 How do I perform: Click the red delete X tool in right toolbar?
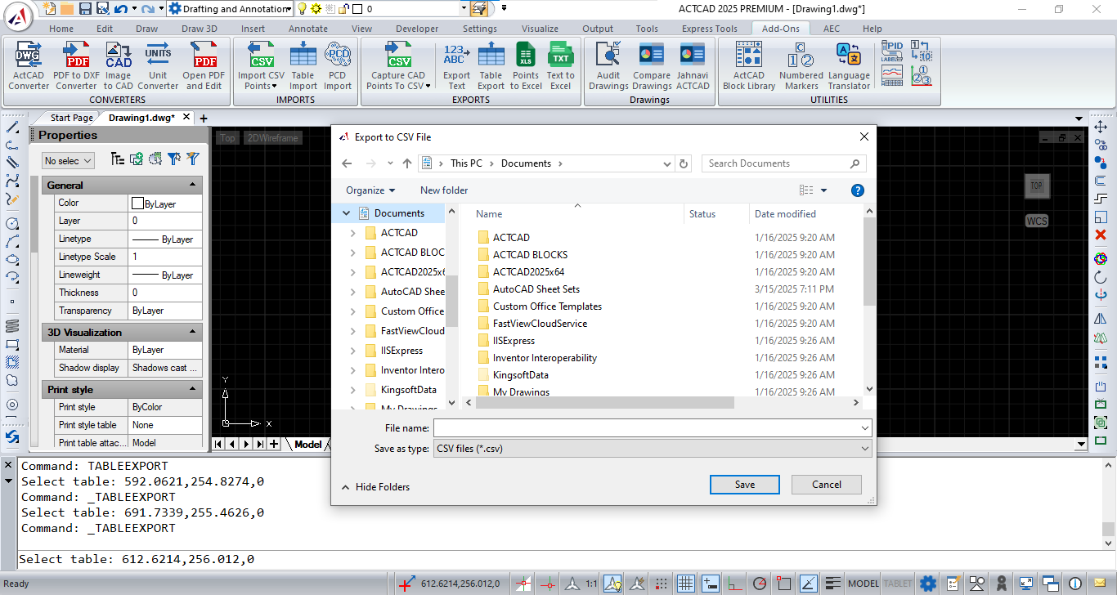point(1101,235)
